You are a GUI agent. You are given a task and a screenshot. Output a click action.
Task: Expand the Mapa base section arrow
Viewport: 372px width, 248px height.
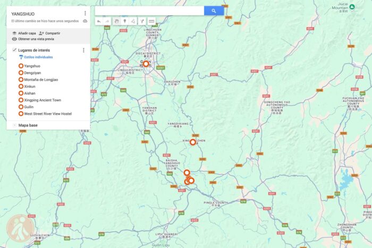coord(14,125)
